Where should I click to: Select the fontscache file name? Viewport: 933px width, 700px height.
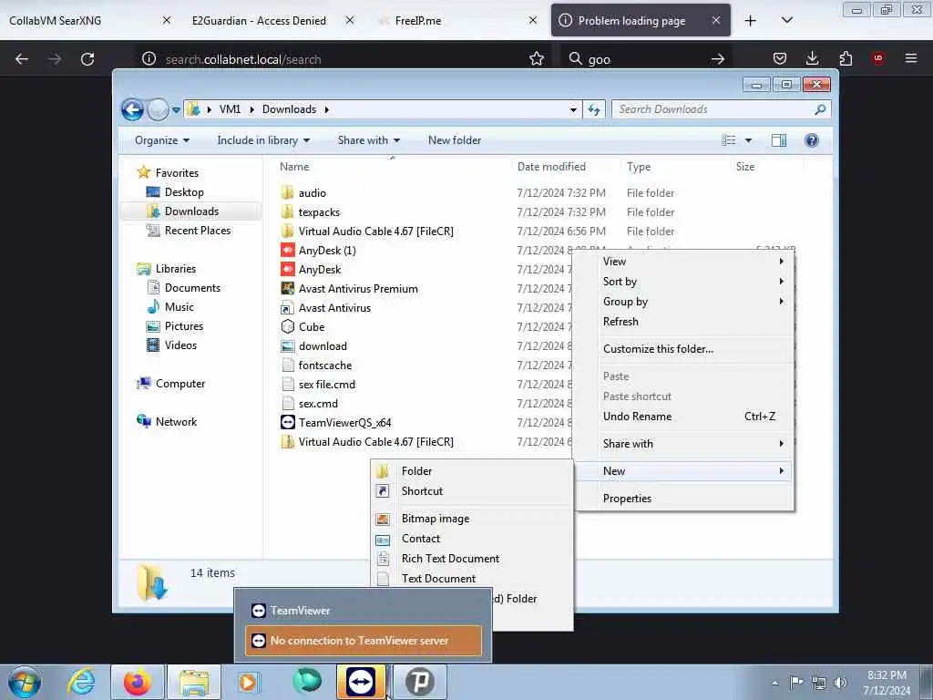pyautogui.click(x=325, y=365)
